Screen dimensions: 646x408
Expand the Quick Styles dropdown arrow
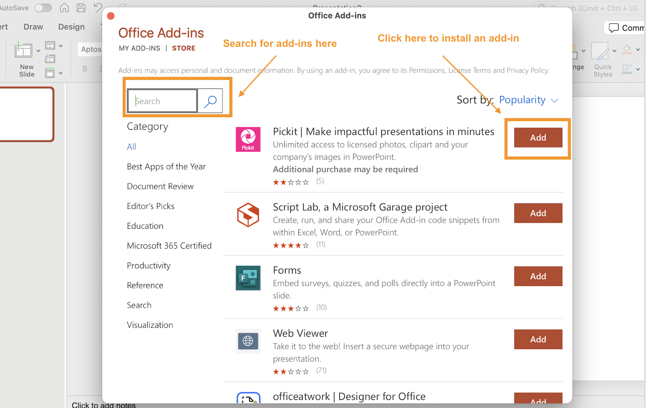click(615, 51)
